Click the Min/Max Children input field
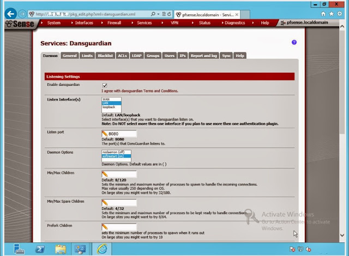The height and width of the screenshot is (256, 349). point(119,174)
